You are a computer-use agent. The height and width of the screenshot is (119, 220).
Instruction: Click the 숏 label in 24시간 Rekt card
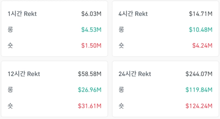coord(121,106)
